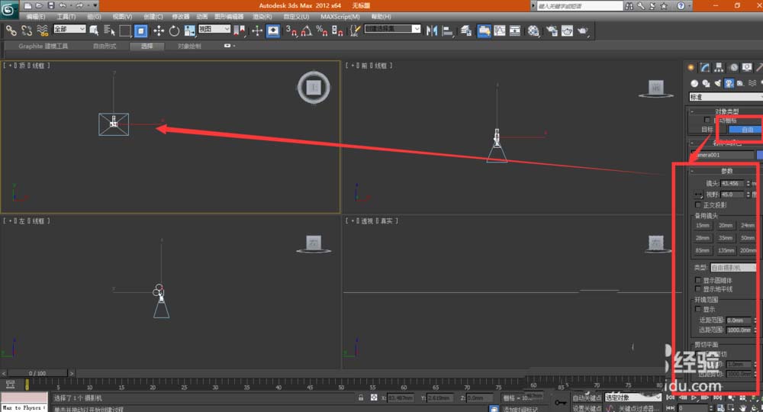Choose the Rectangular Selection Region tool
Image resolution: width=763 pixels, height=412 pixels.
click(x=125, y=31)
